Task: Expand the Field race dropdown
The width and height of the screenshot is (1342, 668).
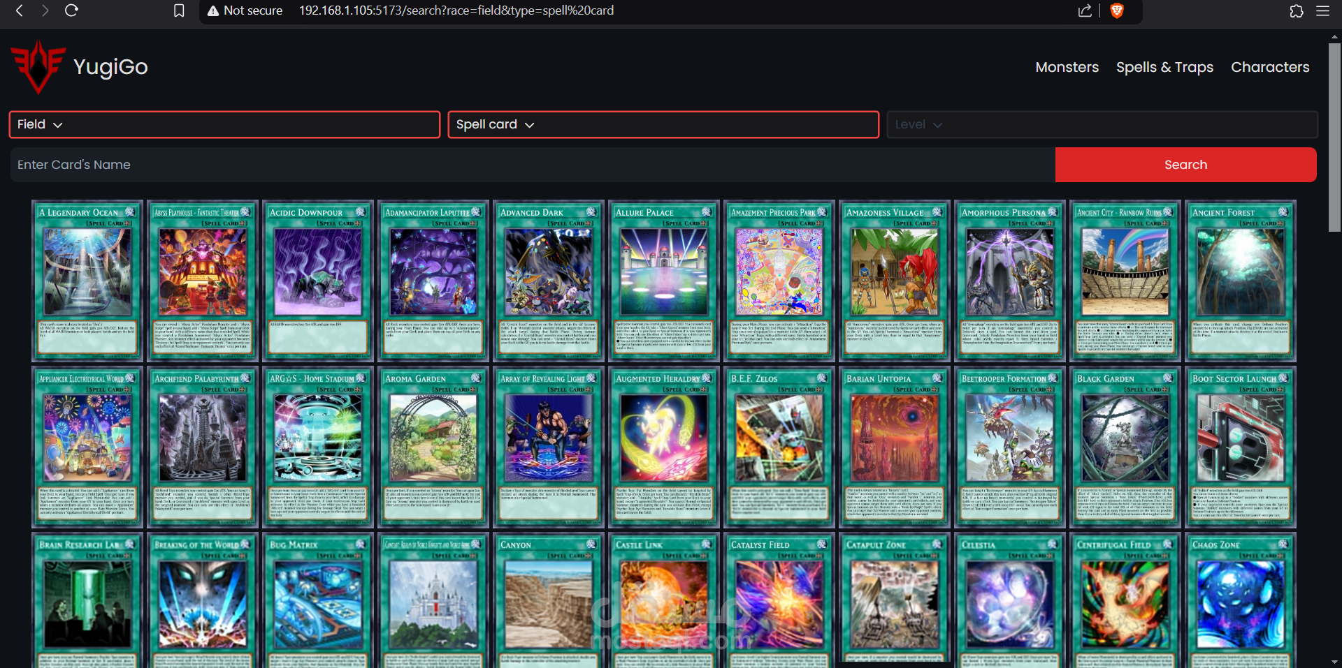Action: [224, 124]
